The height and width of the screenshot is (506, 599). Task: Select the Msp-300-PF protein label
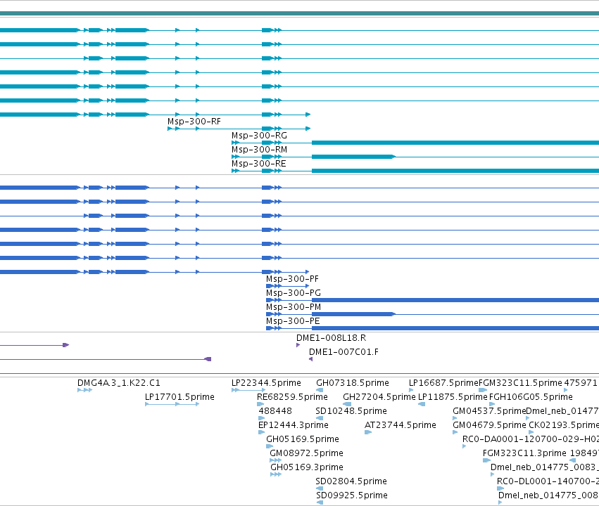(292, 279)
